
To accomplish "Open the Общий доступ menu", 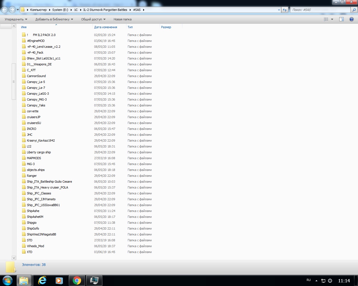I will click(93, 19).
